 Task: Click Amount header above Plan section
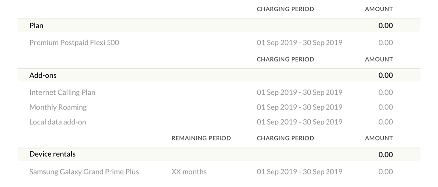pyautogui.click(x=379, y=9)
